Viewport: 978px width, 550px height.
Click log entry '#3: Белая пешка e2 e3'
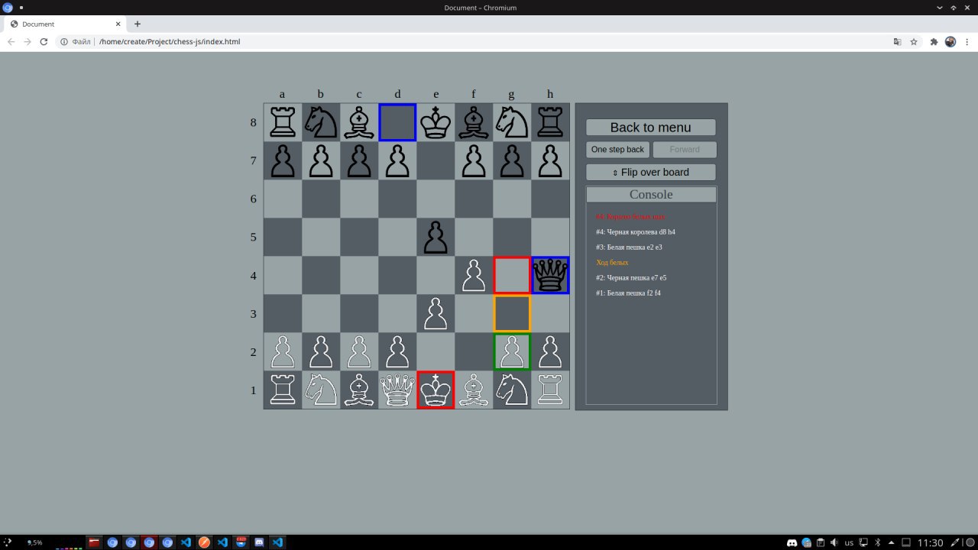629,247
